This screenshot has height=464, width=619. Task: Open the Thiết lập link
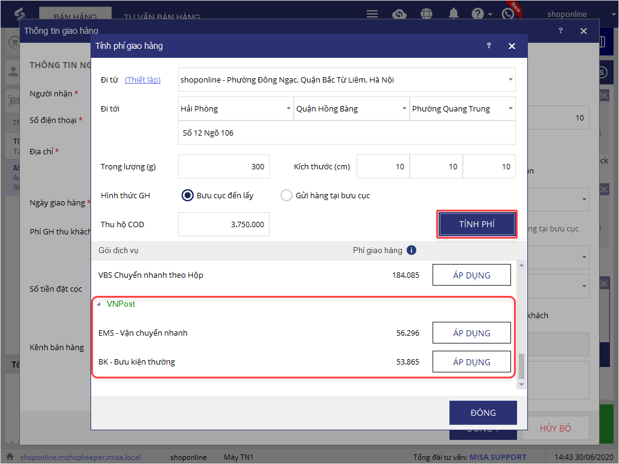point(142,80)
